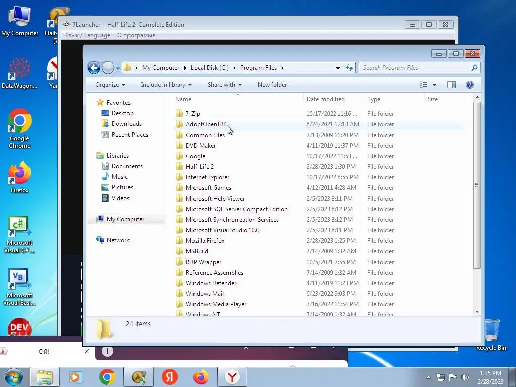Click the My Computer breadcrumb
The image size is (516, 387).
click(x=161, y=68)
